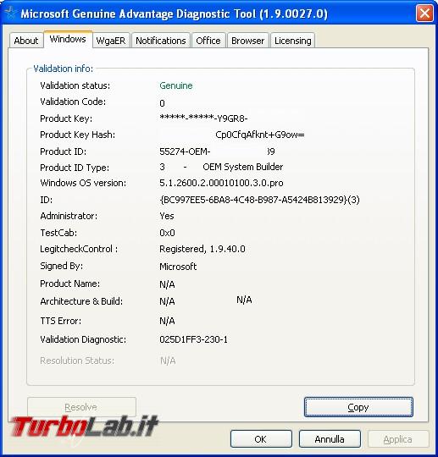Screen dimensions: 438x457
Task: Click the star icon in title bar
Action: pos(10,14)
